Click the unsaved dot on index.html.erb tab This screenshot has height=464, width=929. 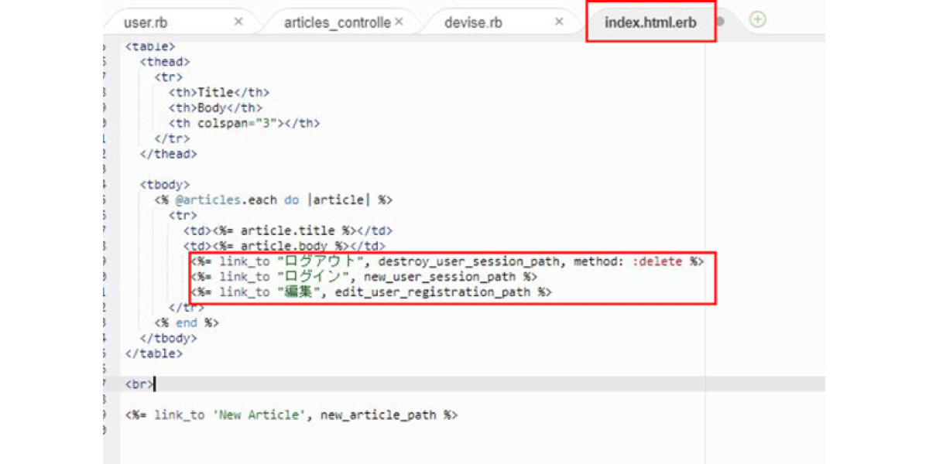[x=720, y=22]
